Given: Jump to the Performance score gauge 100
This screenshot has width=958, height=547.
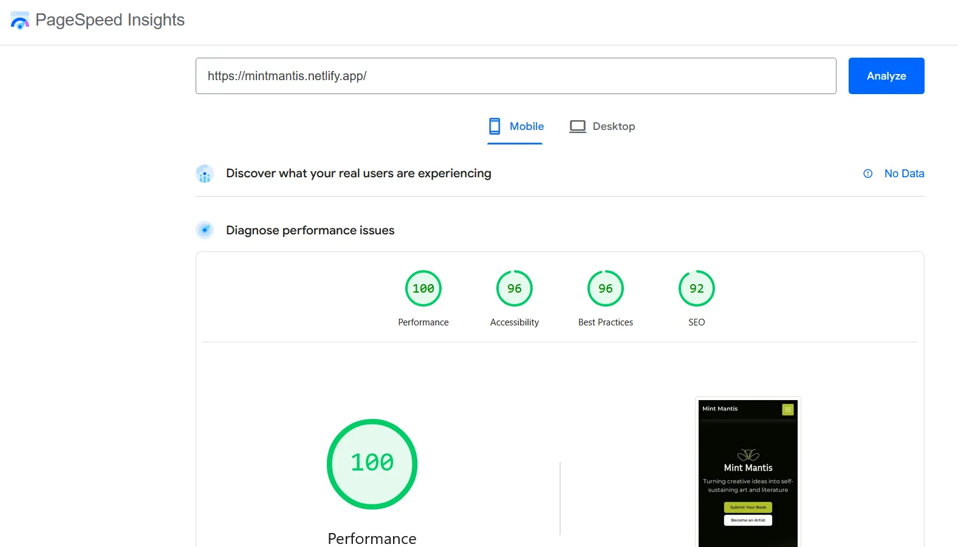Looking at the screenshot, I should pos(423,288).
